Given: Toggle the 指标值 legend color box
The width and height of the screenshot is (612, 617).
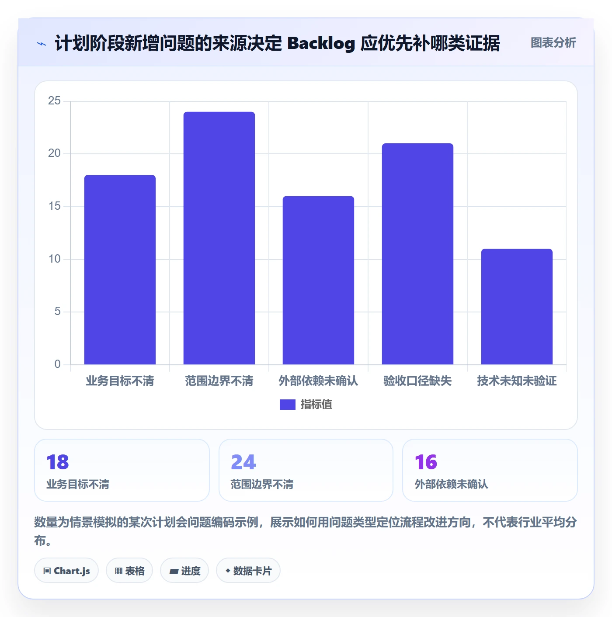Looking at the screenshot, I should (x=288, y=405).
